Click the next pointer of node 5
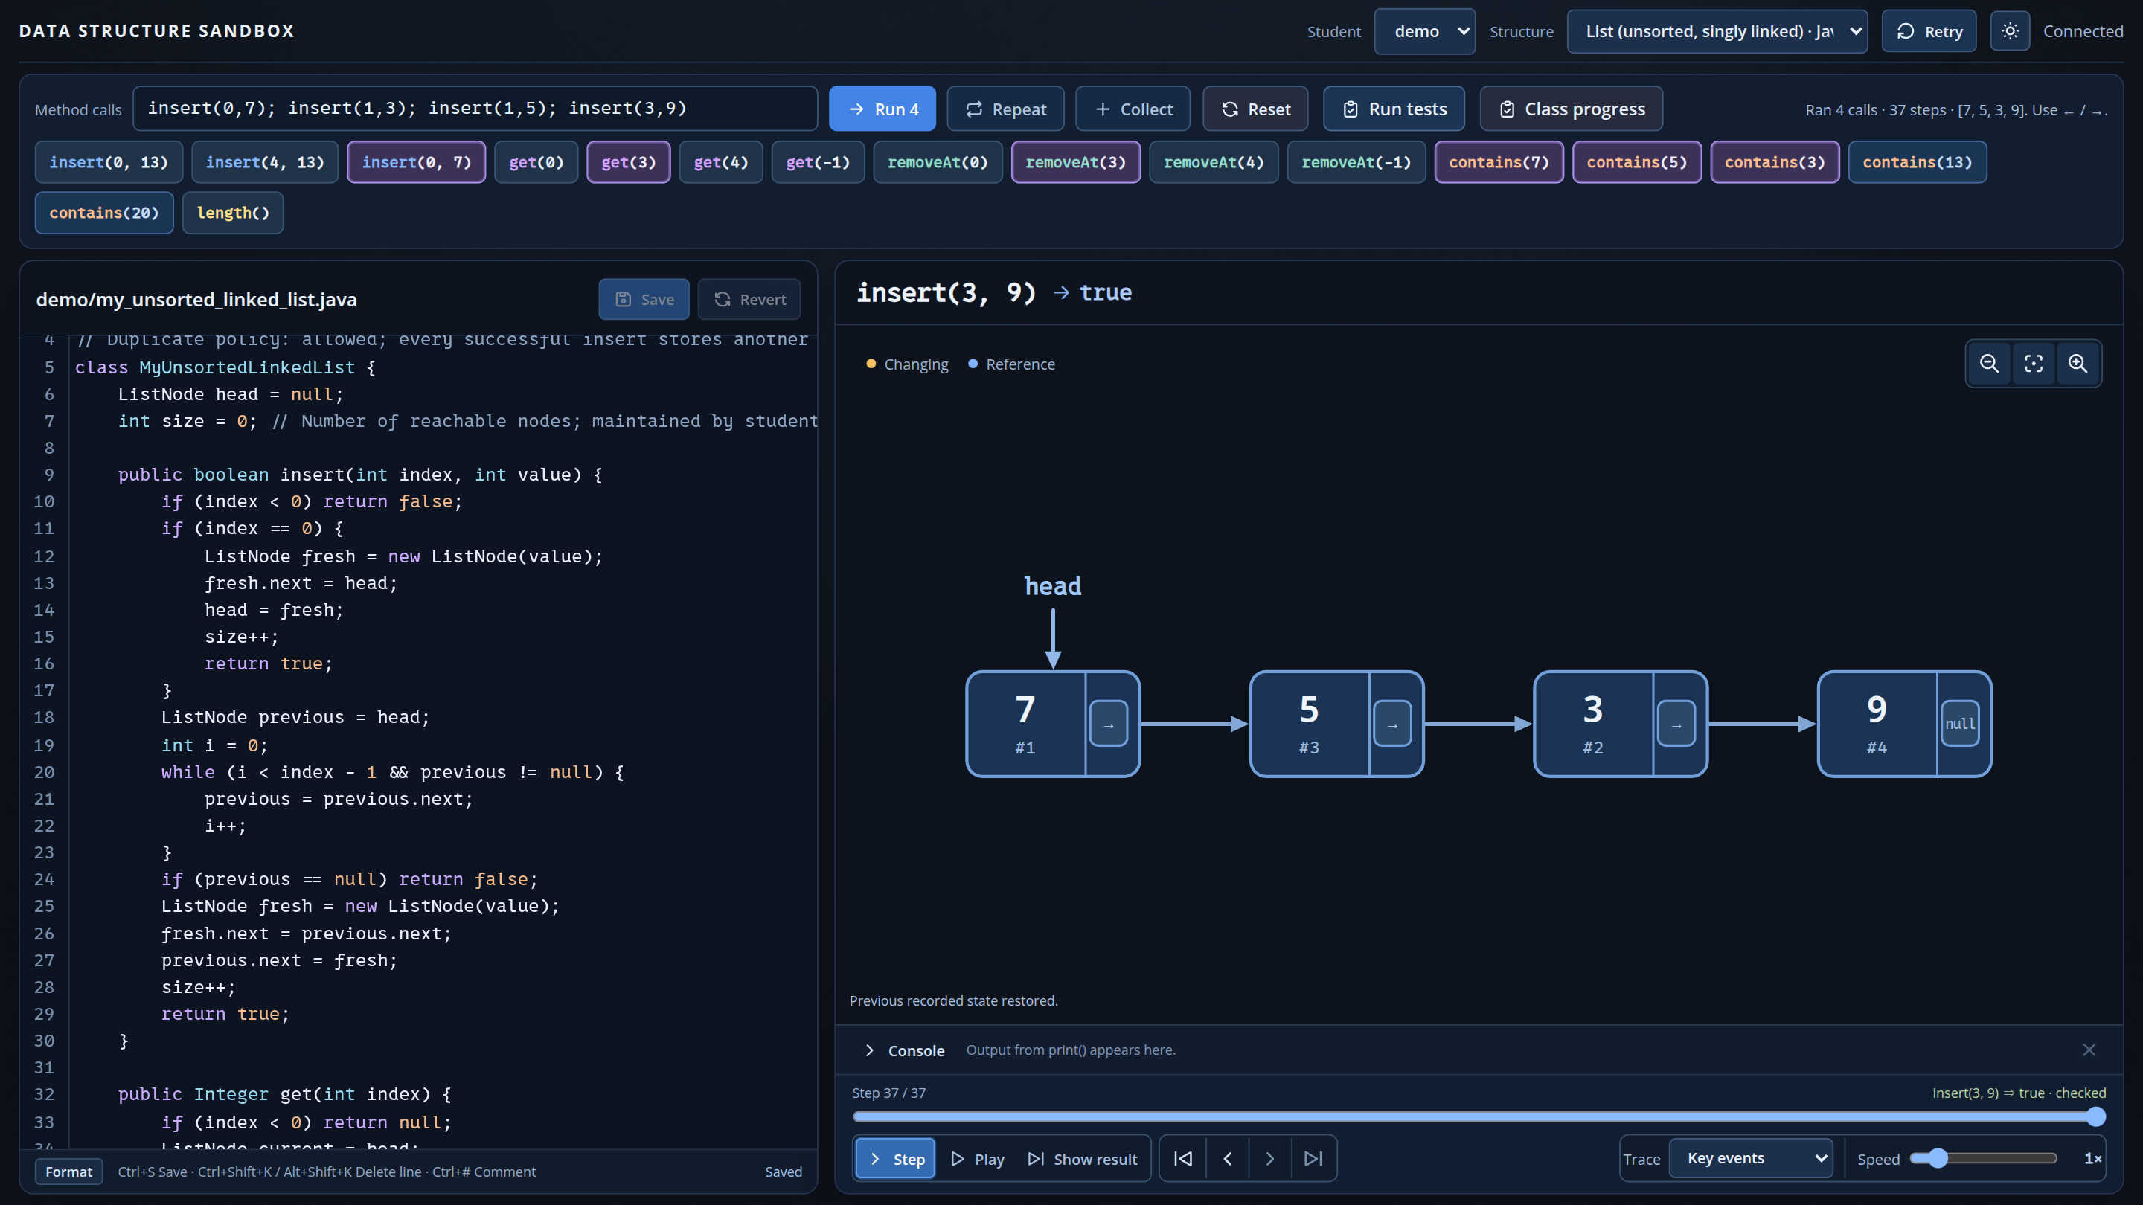The image size is (2143, 1205). point(1391,724)
